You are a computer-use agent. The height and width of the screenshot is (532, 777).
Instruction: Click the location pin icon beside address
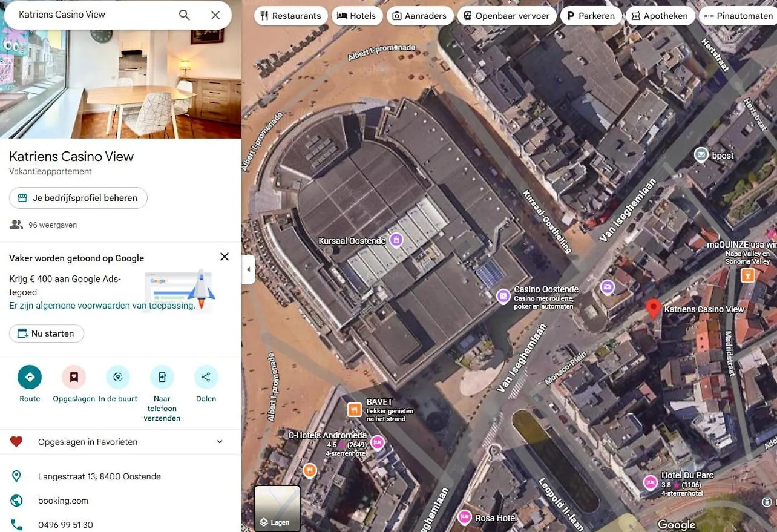point(16,476)
